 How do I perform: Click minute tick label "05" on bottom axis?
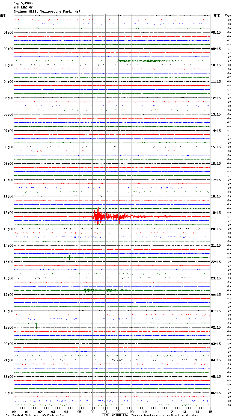(79, 412)
